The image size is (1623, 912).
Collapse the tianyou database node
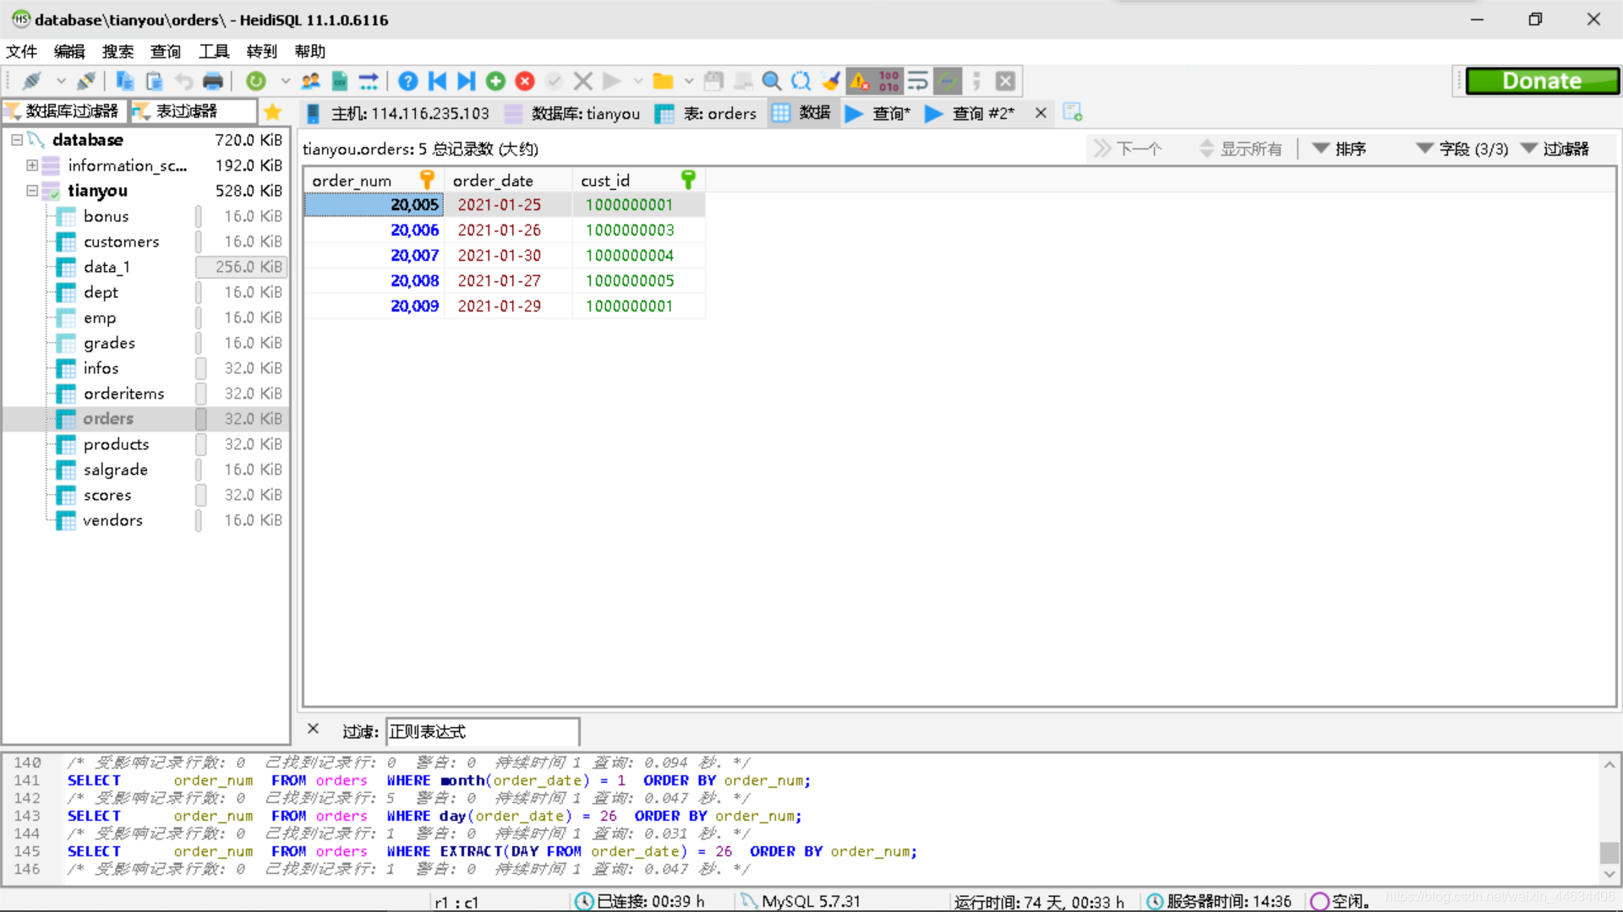pos(32,191)
